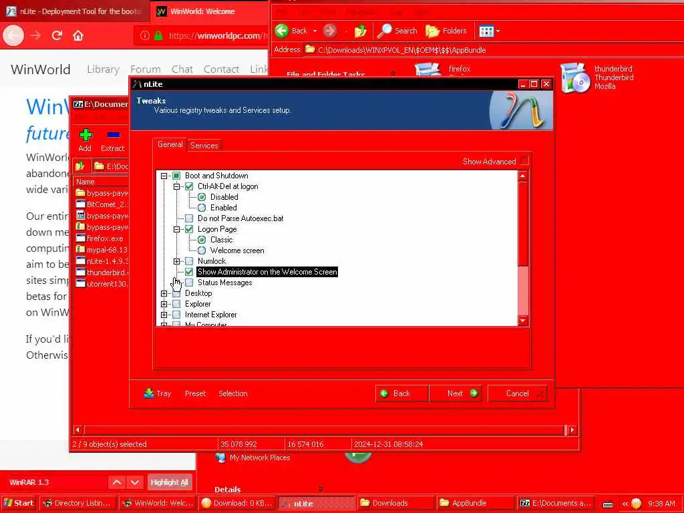Open the WinWorld Forum menu link
The height and width of the screenshot is (513, 684).
(x=145, y=69)
